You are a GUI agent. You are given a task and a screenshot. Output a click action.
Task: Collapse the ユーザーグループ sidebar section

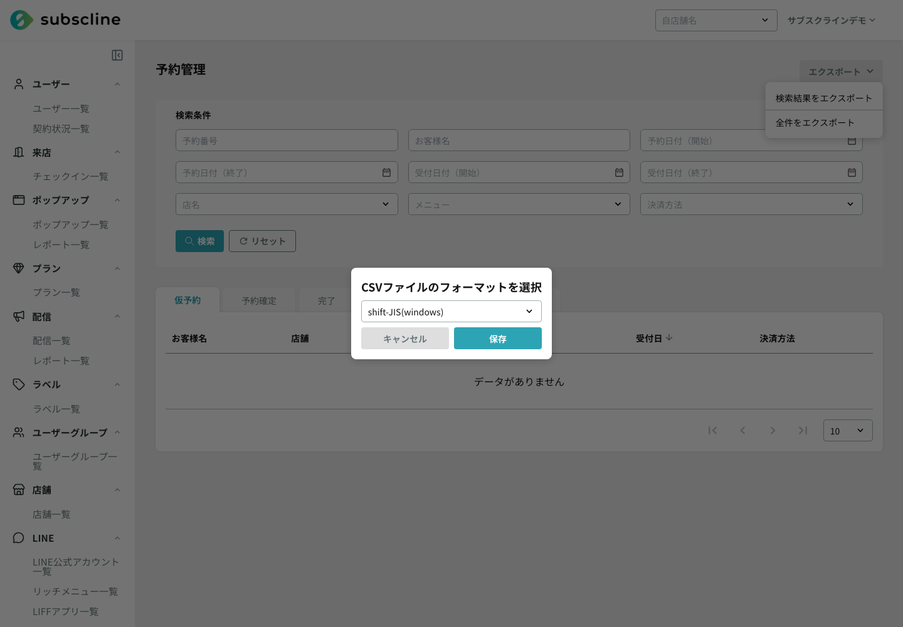pyautogui.click(x=117, y=433)
